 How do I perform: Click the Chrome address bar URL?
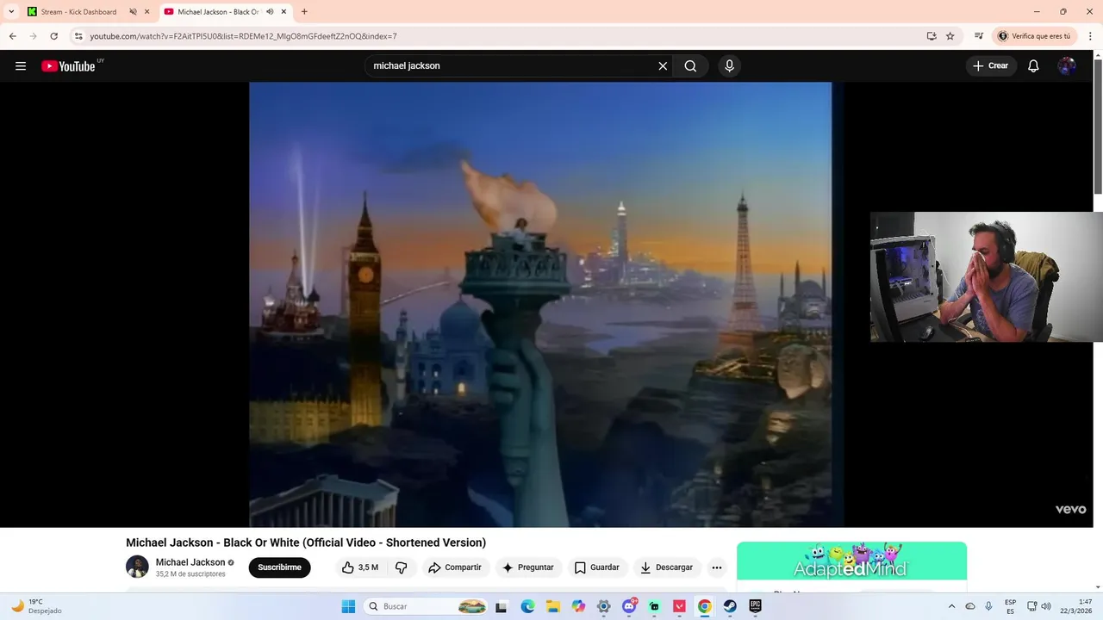coord(244,36)
